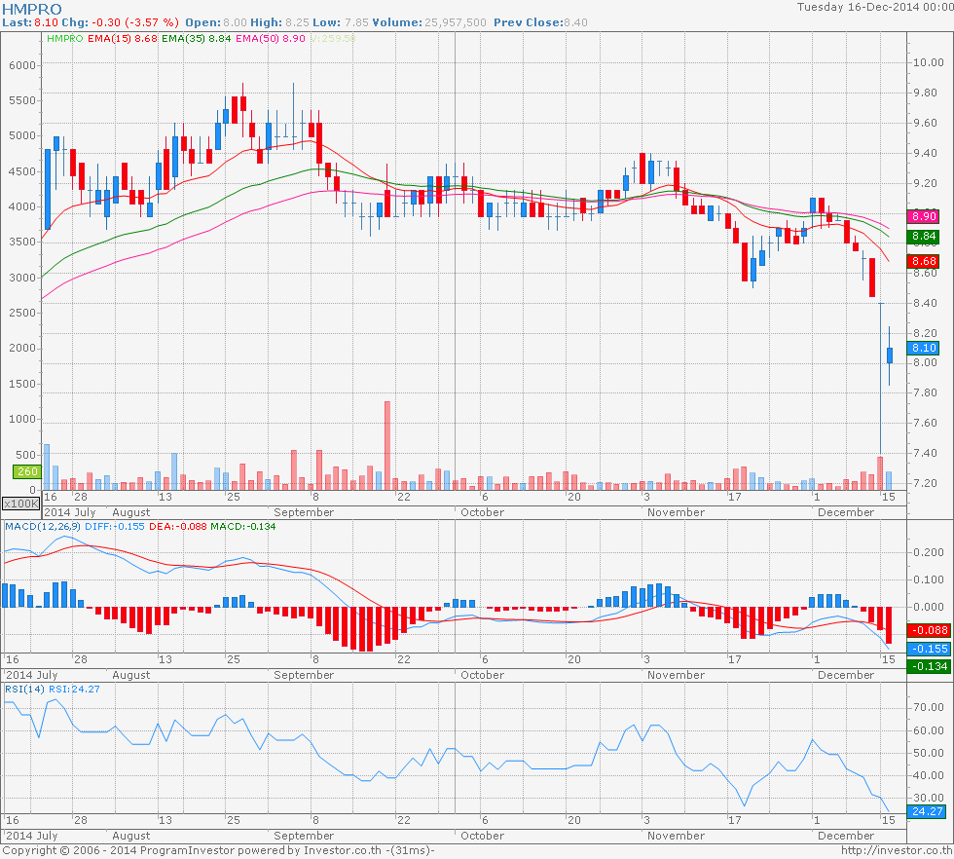The width and height of the screenshot is (954, 859).
Task: Click the '2014 July' label on the price chart axis
Action: 70,512
